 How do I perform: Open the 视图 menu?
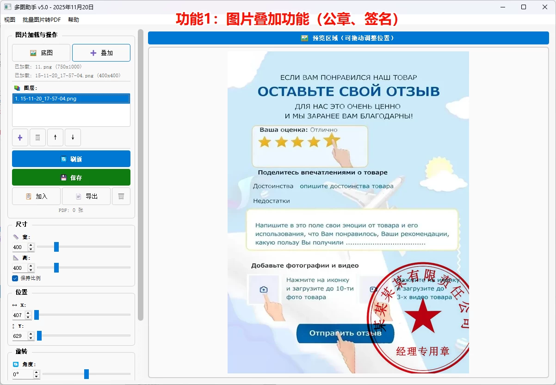tap(9, 20)
